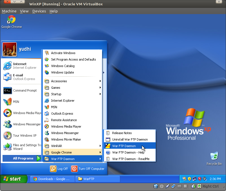226x191 pixels.
Task: Click the VirtualBox optical disc status icon
Action: [x=162, y=186]
